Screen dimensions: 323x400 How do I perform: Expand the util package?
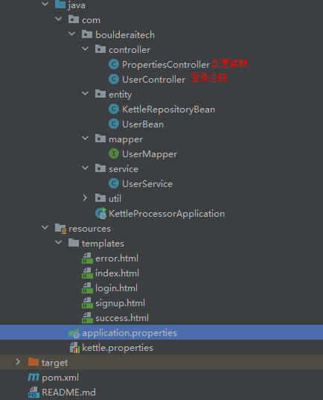pyautogui.click(x=85, y=198)
